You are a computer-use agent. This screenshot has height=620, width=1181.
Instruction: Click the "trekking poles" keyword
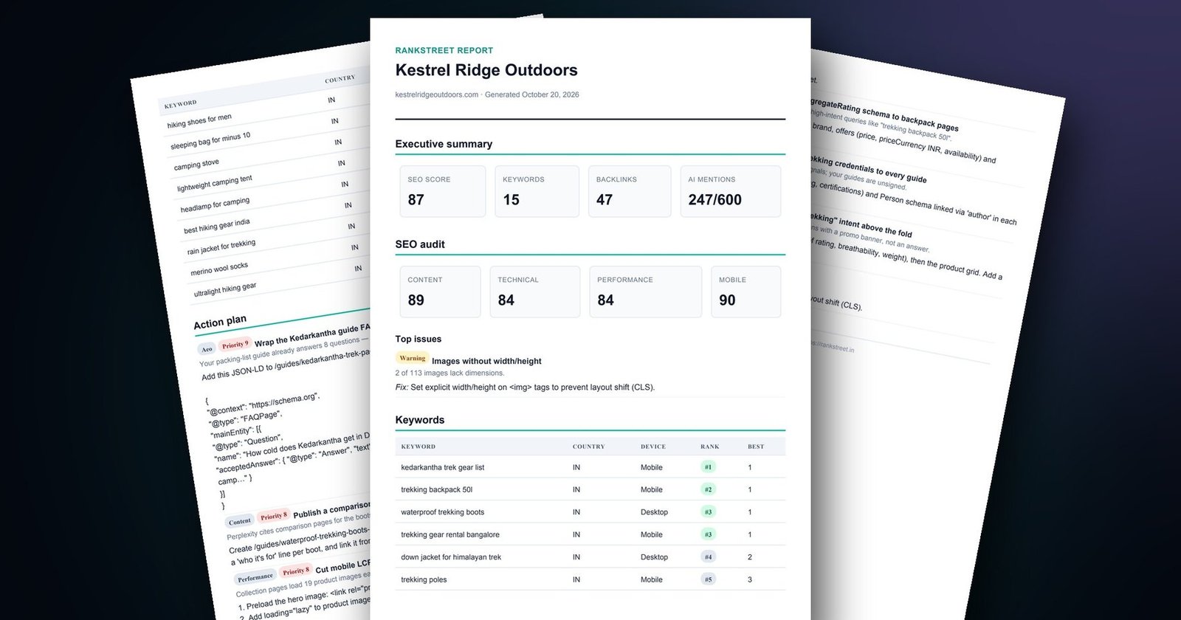[x=424, y=579]
